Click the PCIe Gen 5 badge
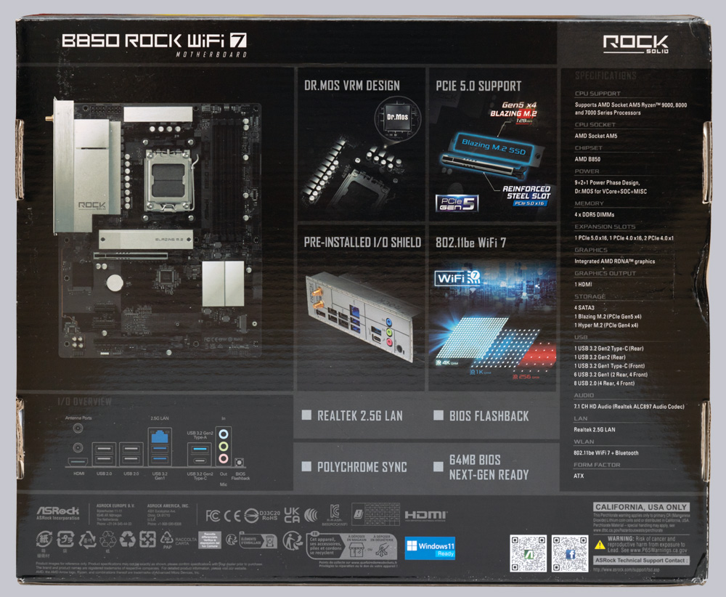Screen dimensions: 726x597 tap(457, 203)
